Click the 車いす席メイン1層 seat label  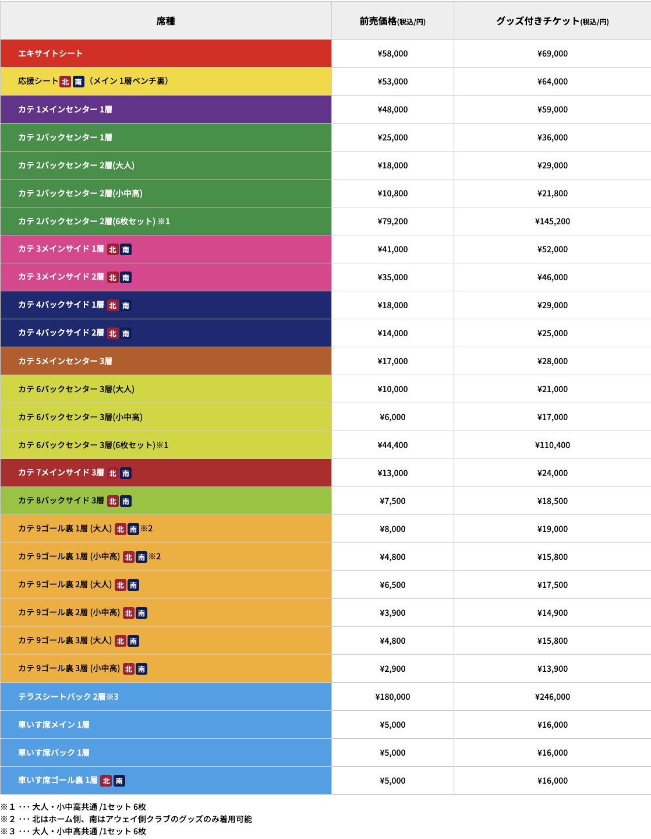coord(54,725)
